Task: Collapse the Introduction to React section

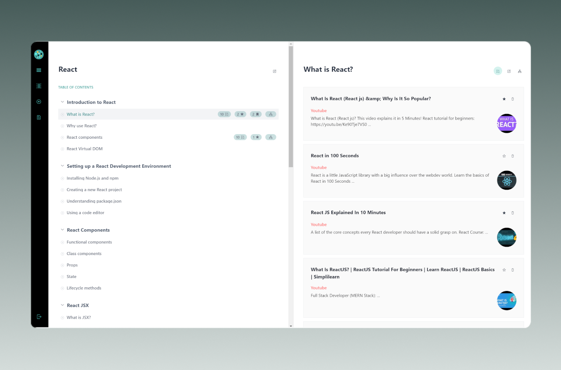Action: tap(62, 102)
